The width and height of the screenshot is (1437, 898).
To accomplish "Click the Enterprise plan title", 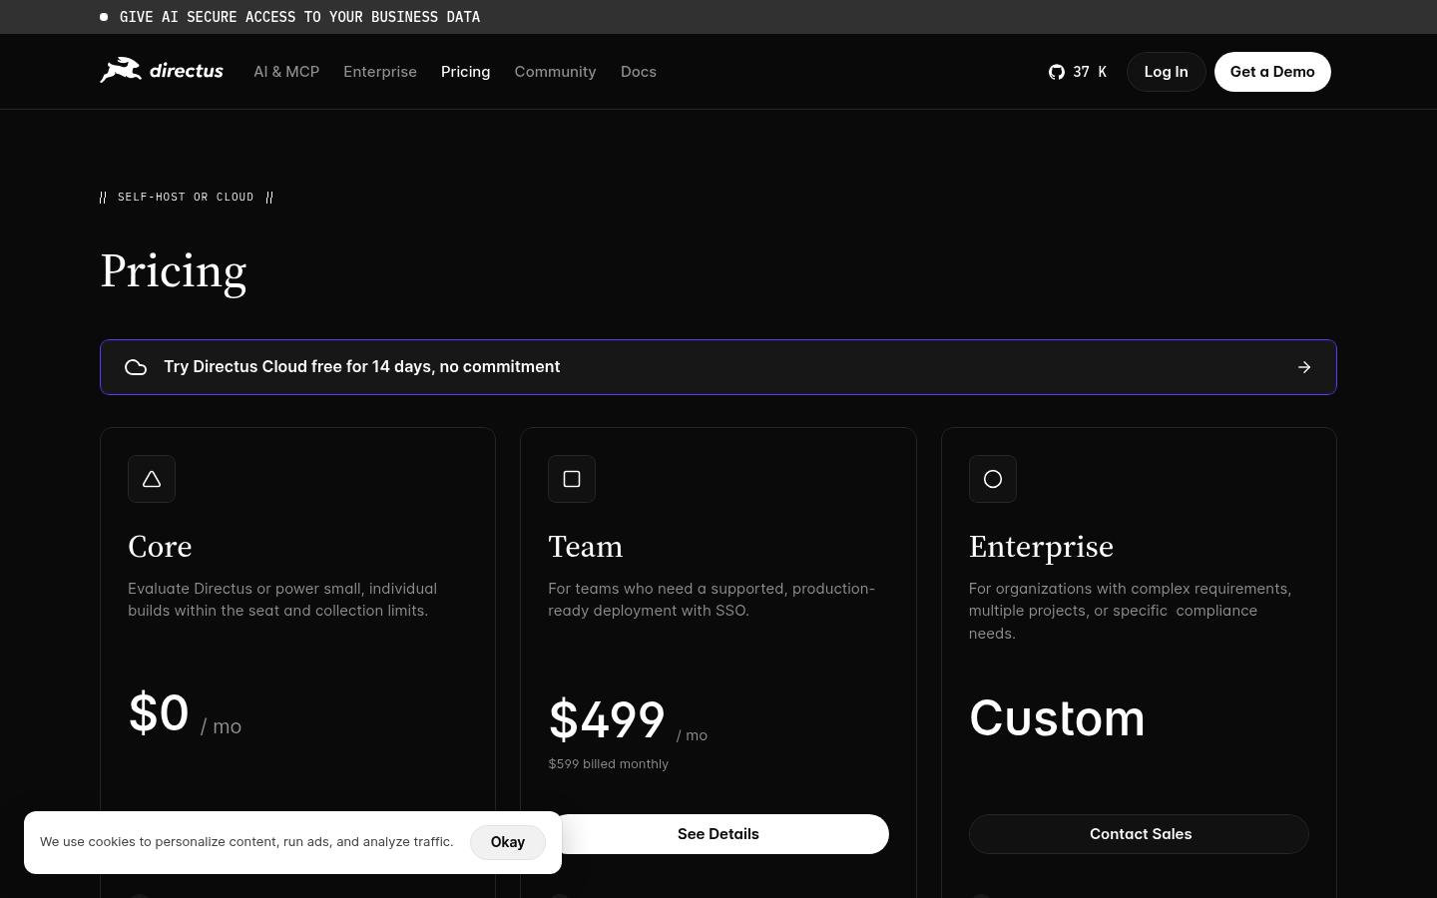I will 1041,547.
